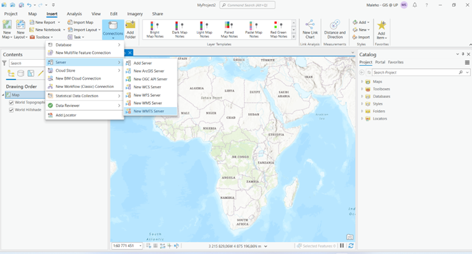472x254 pixels.
Task: Open the coordinate display units dropdown
Action: 265,246
